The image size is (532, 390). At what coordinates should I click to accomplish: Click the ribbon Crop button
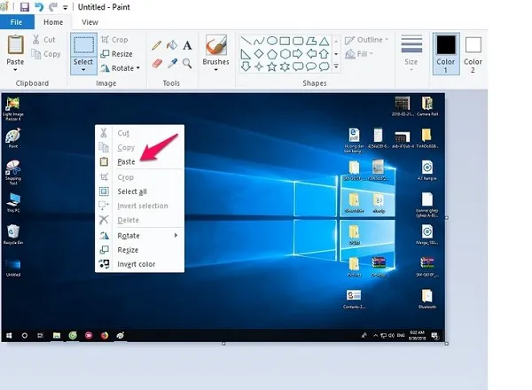pyautogui.click(x=113, y=40)
